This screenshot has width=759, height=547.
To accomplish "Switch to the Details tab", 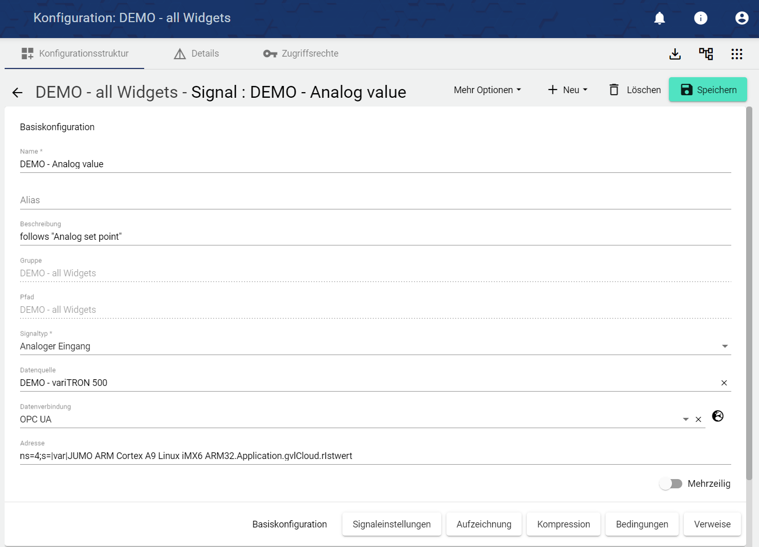I will pyautogui.click(x=197, y=54).
